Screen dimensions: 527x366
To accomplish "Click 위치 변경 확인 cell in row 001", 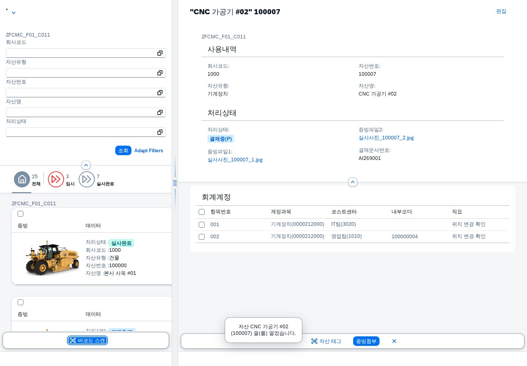I will 468,224.
